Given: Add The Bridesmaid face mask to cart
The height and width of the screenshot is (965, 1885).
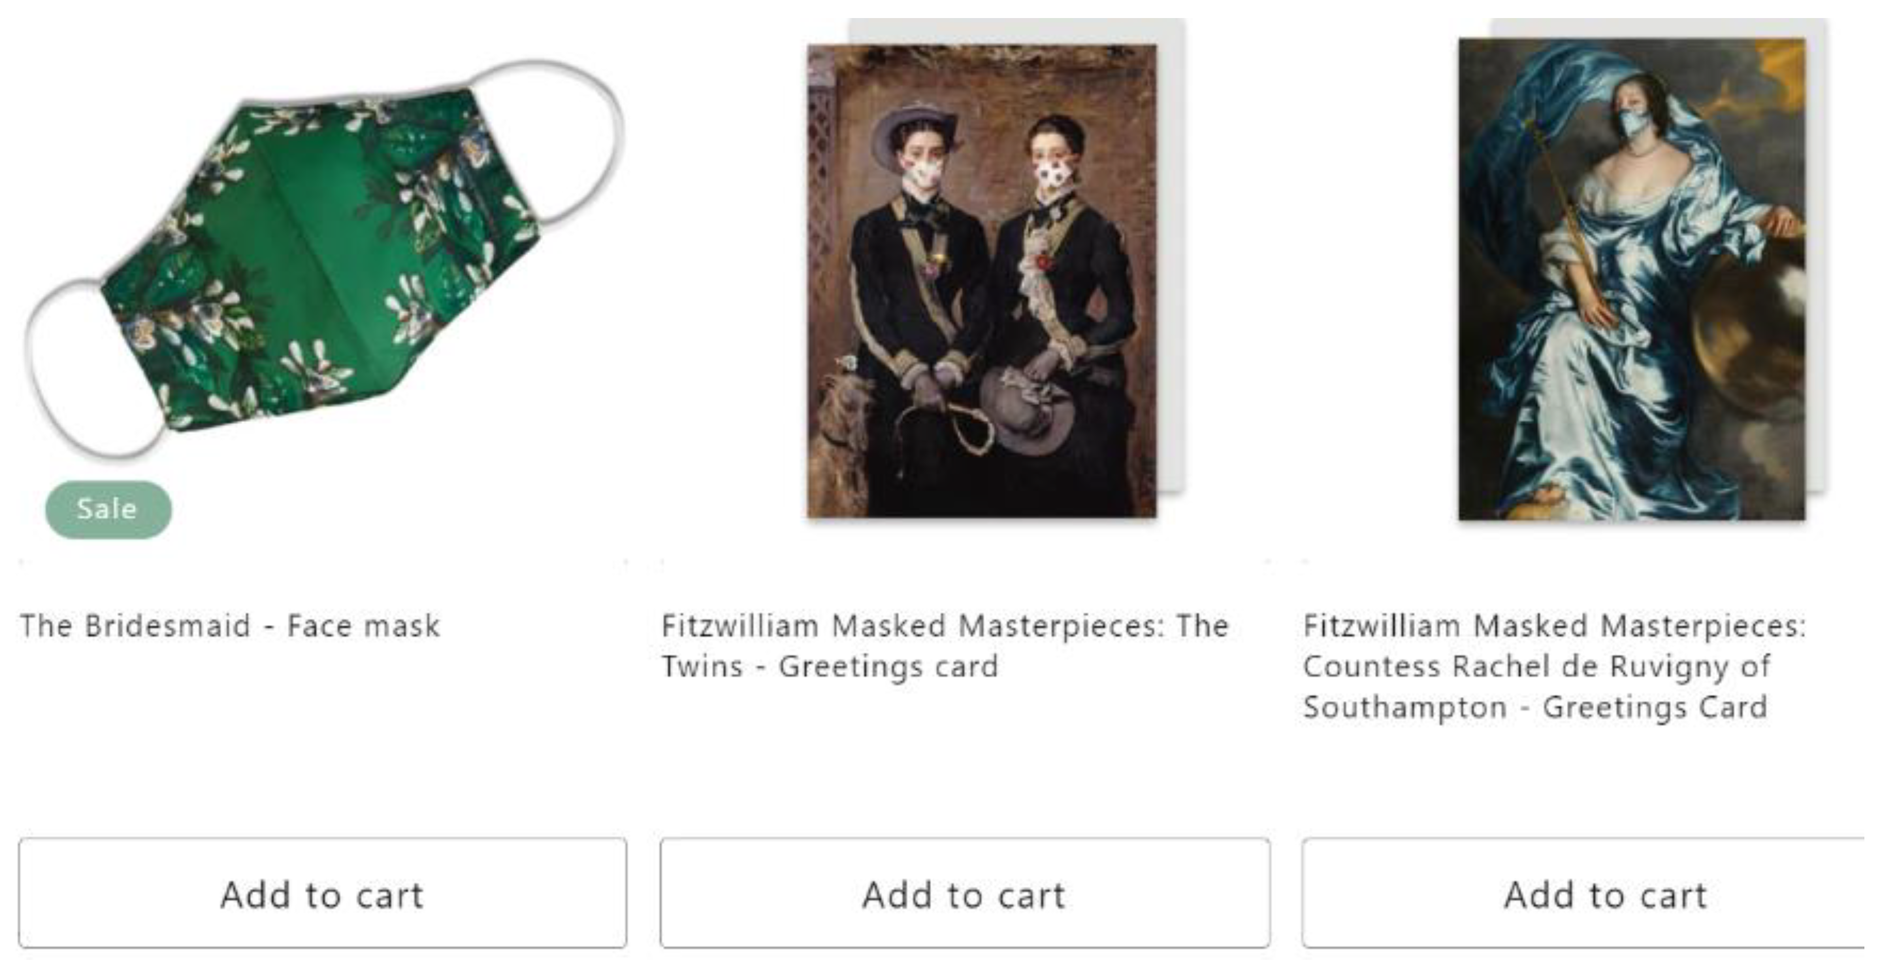Looking at the screenshot, I should 322,893.
